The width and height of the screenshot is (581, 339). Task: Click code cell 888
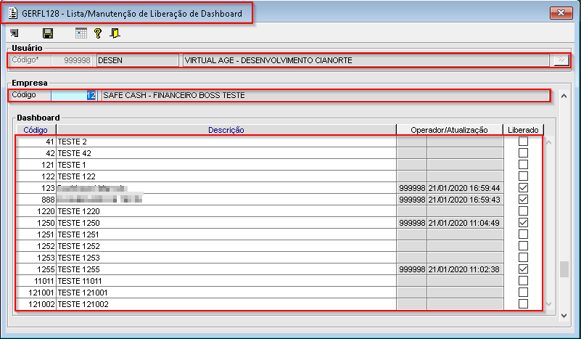pyautogui.click(x=36, y=200)
